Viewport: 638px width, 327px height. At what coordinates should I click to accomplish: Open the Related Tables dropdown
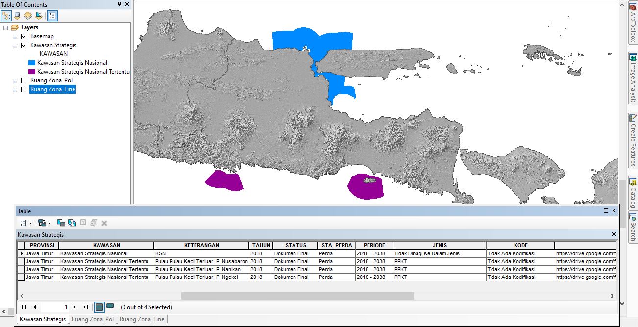[x=43, y=223]
